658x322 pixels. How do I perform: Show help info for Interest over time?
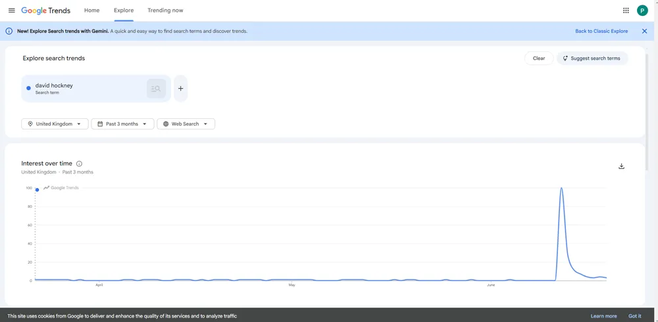80,164
